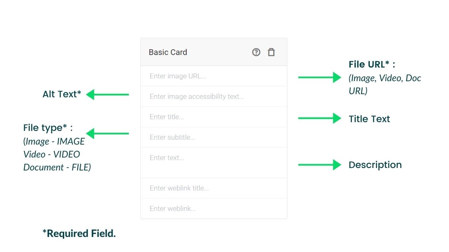The width and height of the screenshot is (449, 252).
Task: Click the green arrow pointing to File type
Action: [107, 133]
